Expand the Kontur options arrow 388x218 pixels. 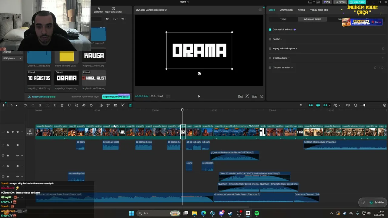[x=281, y=39]
